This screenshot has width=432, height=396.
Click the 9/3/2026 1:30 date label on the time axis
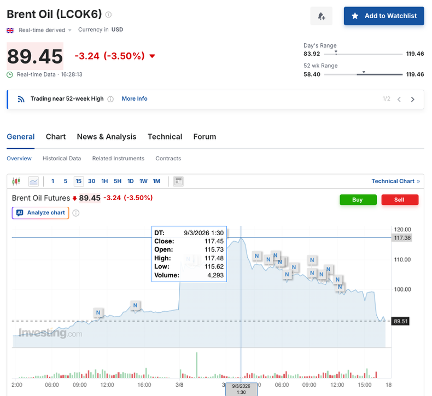[x=241, y=389]
